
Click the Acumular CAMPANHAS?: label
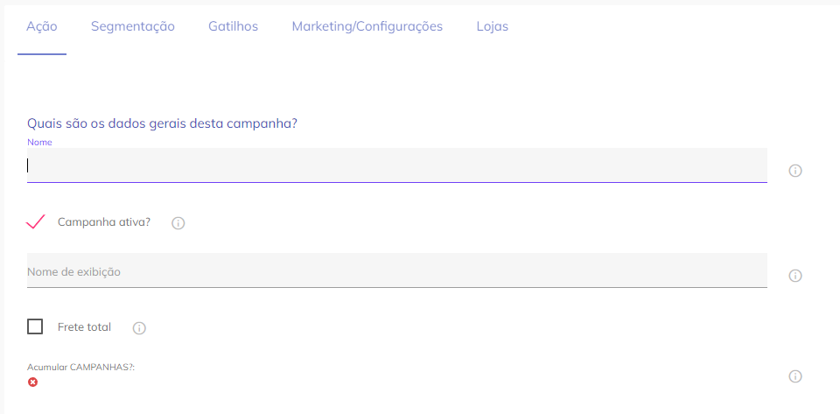click(x=80, y=367)
